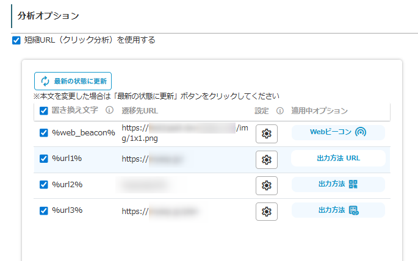Image resolution: width=418 pixels, height=261 pixels.
Task: Click the %url1% destination URL text
Action: [153, 159]
